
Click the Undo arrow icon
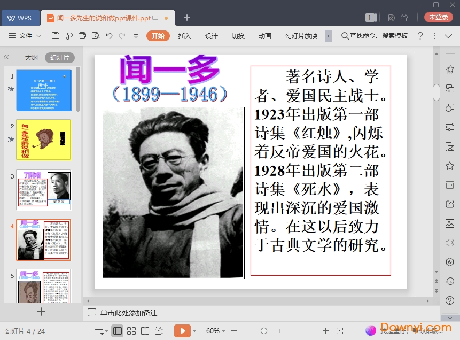pyautogui.click(x=109, y=36)
